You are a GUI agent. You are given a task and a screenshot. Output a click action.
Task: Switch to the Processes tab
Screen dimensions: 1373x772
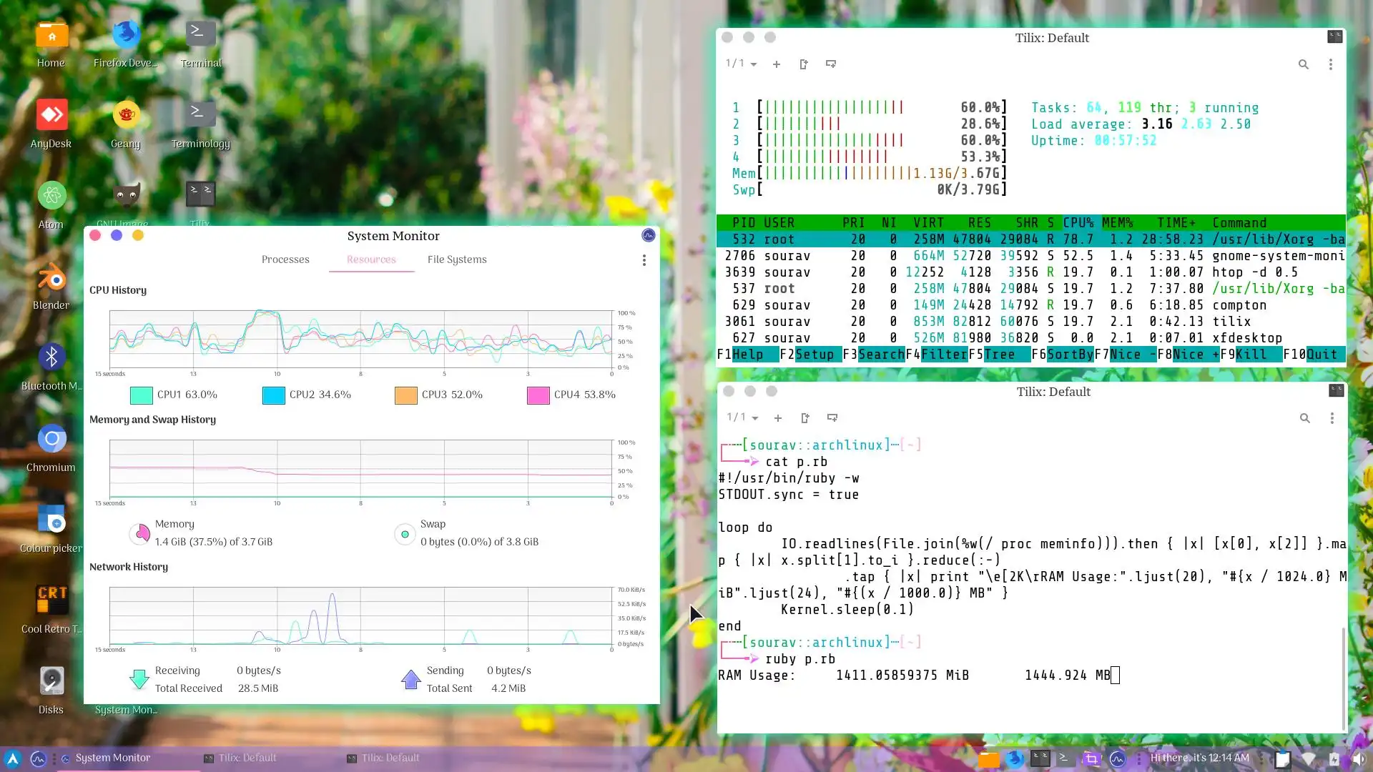pyautogui.click(x=285, y=259)
